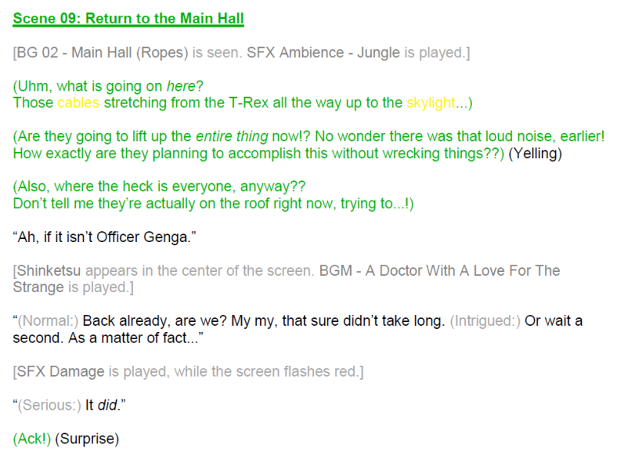Click the "(Yelling)" annotation
The width and height of the screenshot is (617, 459).
coord(535,154)
